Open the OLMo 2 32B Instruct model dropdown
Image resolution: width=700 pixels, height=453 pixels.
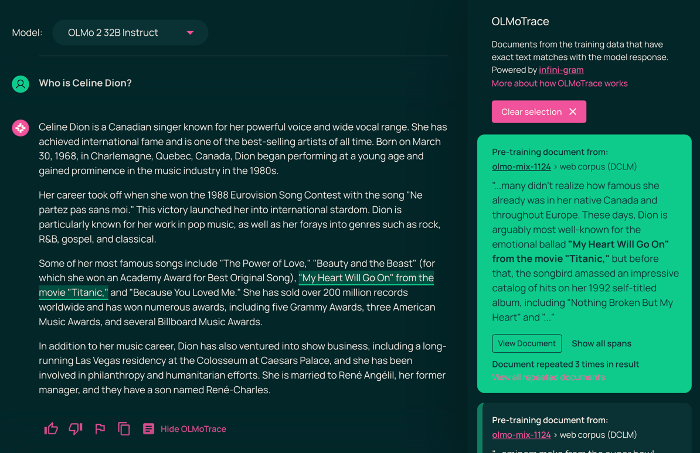[x=130, y=33]
